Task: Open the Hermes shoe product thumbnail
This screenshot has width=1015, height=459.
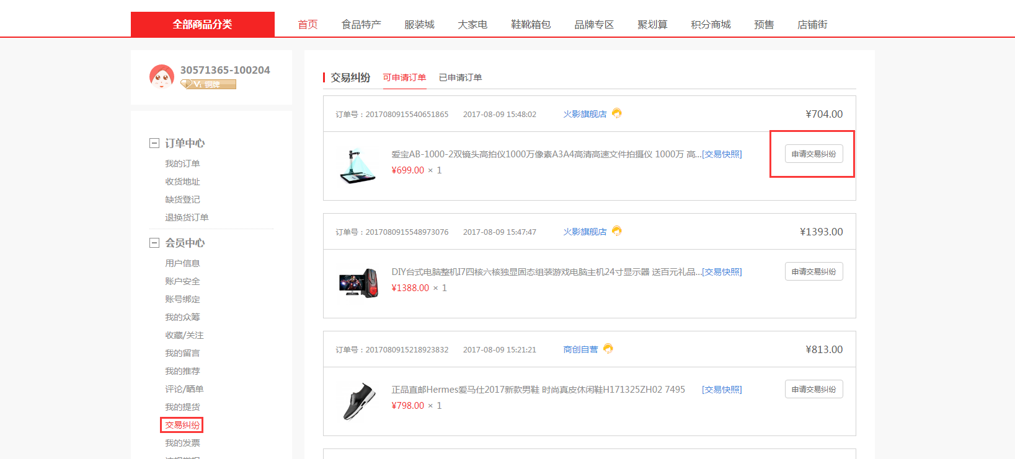Action: (x=358, y=401)
